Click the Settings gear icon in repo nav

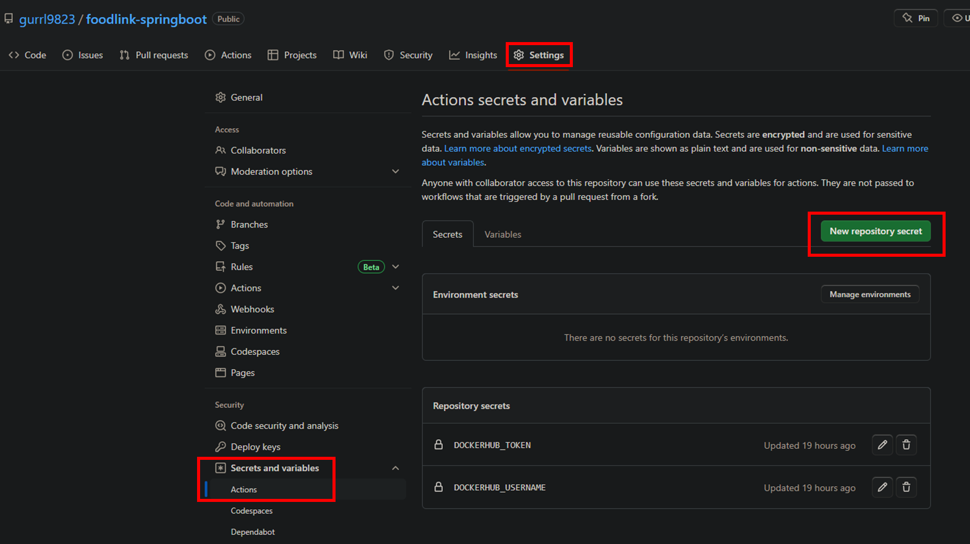point(519,55)
